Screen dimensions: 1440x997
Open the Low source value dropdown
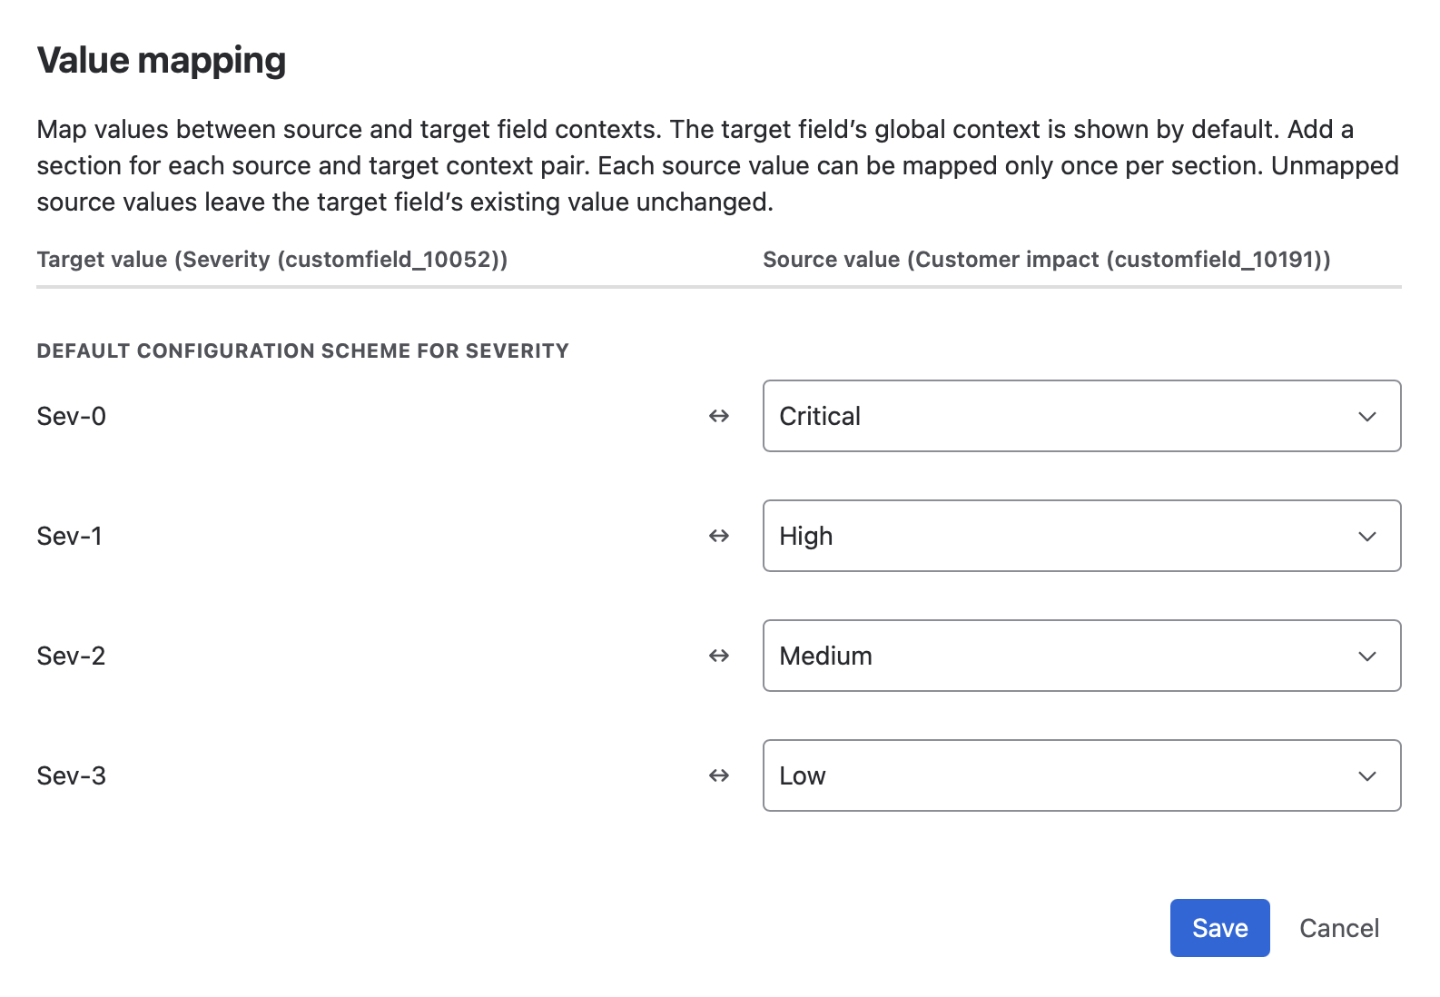click(x=1081, y=775)
